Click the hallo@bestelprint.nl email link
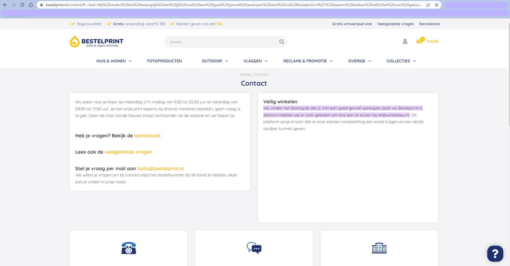The image size is (510, 266). point(160,169)
